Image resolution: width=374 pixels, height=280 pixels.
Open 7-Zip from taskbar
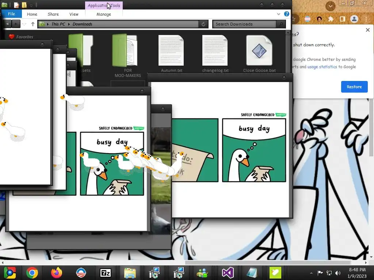(106, 273)
